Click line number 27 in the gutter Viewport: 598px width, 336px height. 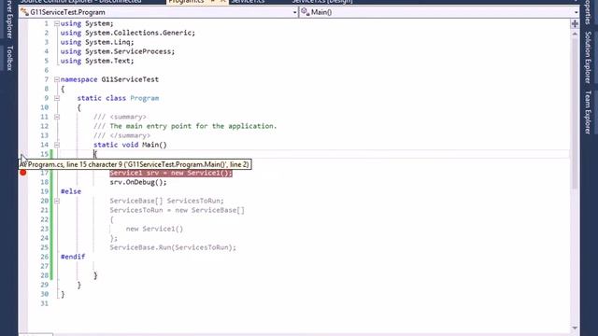click(x=45, y=266)
